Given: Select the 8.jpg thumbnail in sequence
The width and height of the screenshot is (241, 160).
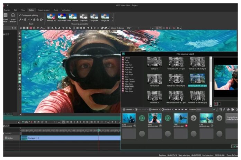Looking at the screenshot, I should coord(206,118).
